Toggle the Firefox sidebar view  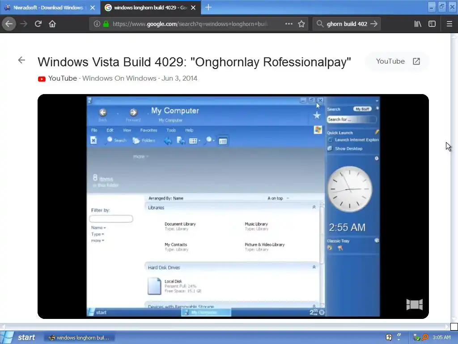click(432, 24)
